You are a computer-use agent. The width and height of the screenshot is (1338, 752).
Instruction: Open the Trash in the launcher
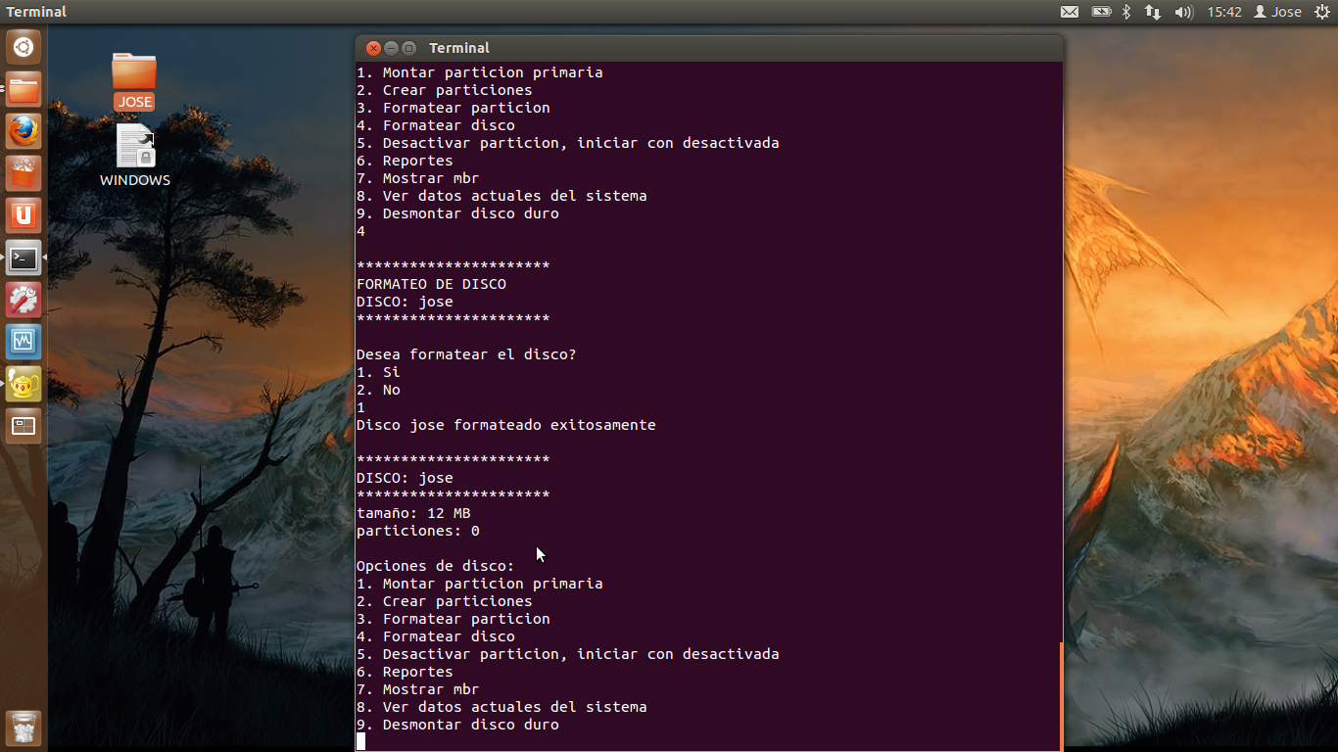click(24, 728)
